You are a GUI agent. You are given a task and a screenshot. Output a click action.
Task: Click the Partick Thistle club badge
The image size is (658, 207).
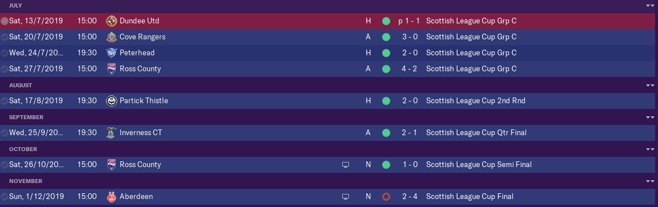pos(111,101)
